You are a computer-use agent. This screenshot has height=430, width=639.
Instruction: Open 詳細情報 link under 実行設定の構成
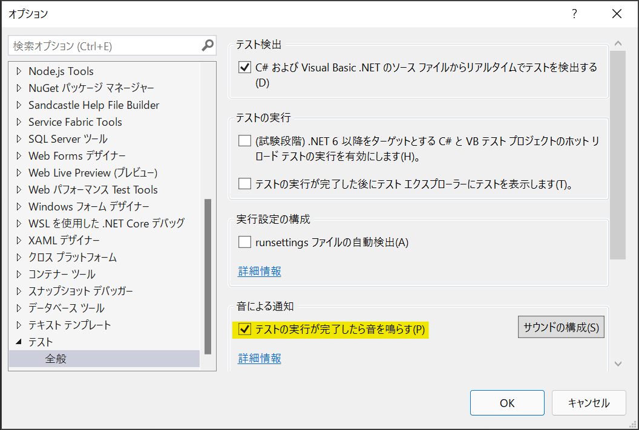click(x=260, y=271)
